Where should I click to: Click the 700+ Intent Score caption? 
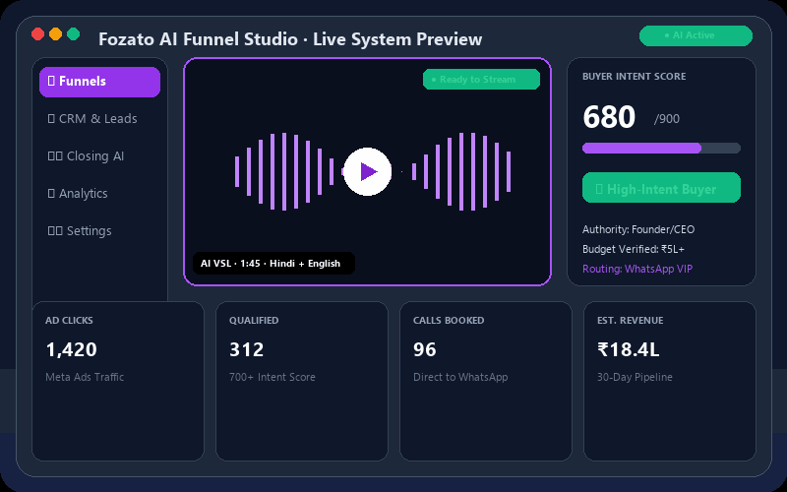tap(272, 377)
